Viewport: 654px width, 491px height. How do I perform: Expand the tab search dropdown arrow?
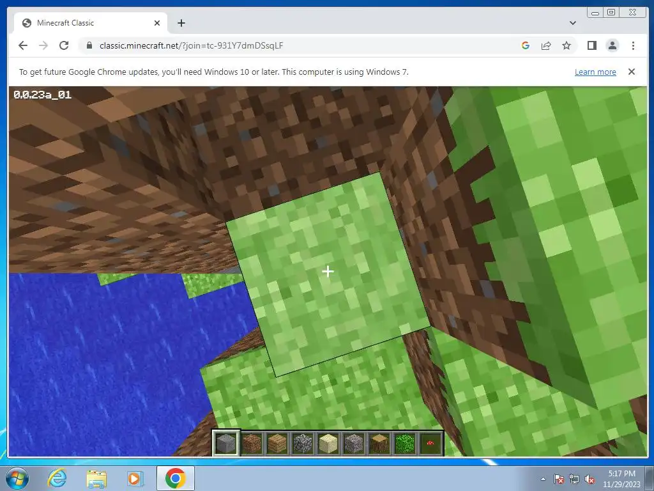[x=573, y=23]
